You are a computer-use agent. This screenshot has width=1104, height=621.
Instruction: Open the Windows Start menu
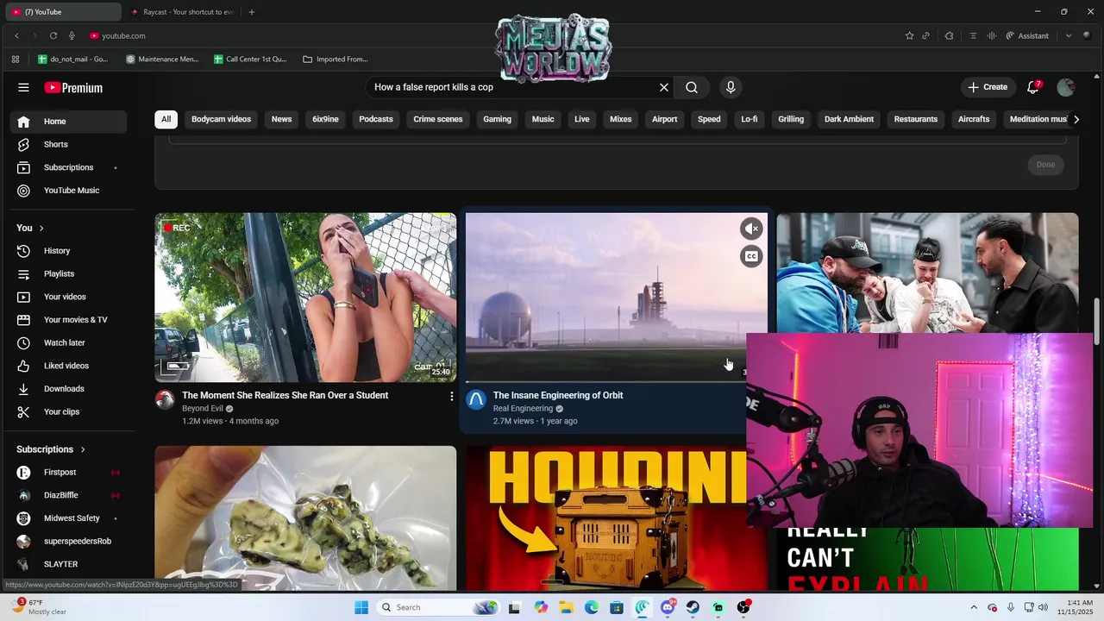click(x=361, y=607)
